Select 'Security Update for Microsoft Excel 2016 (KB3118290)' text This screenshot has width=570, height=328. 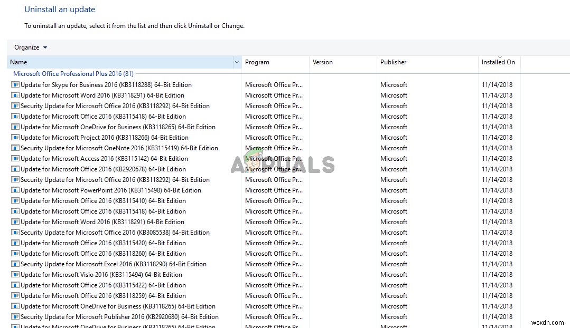(x=114, y=264)
